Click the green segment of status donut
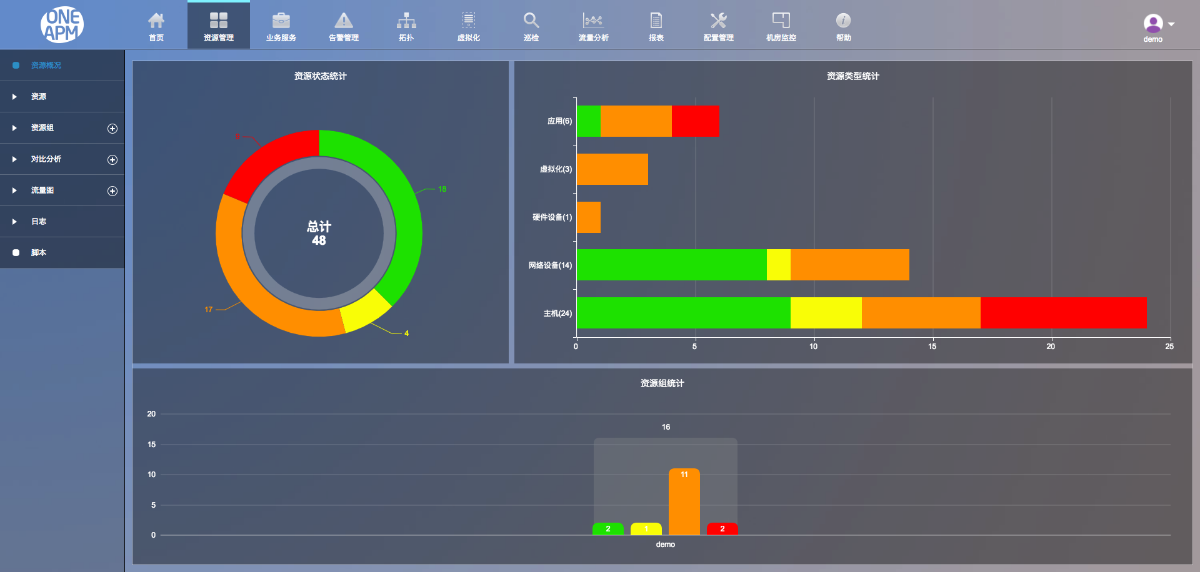This screenshot has width=1200, height=572. tap(400, 206)
